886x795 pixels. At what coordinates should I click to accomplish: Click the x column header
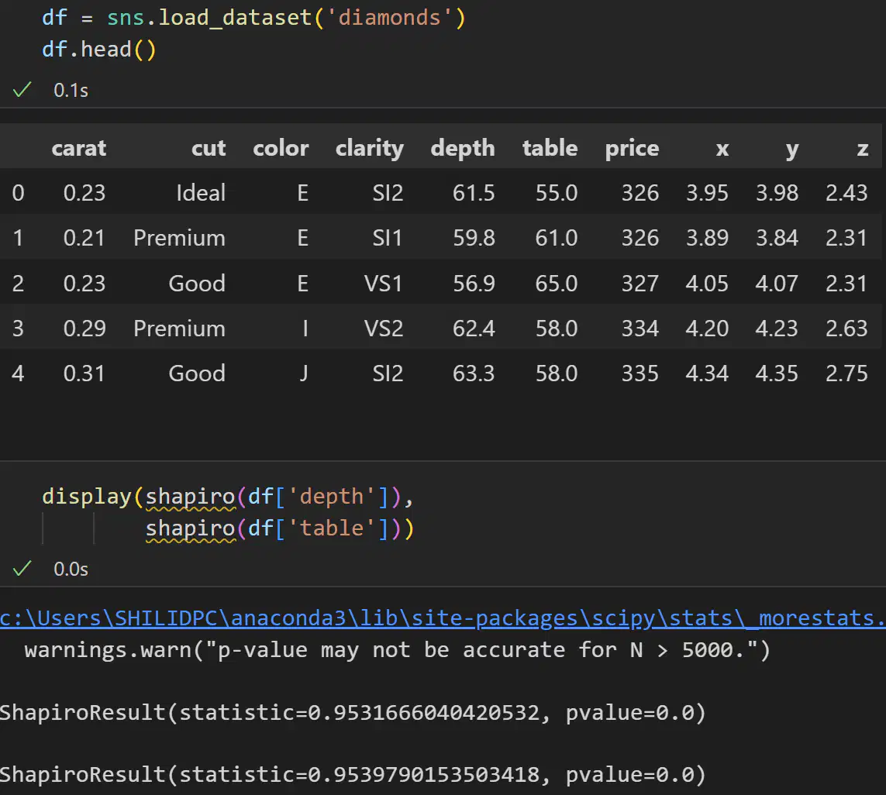tap(722, 149)
